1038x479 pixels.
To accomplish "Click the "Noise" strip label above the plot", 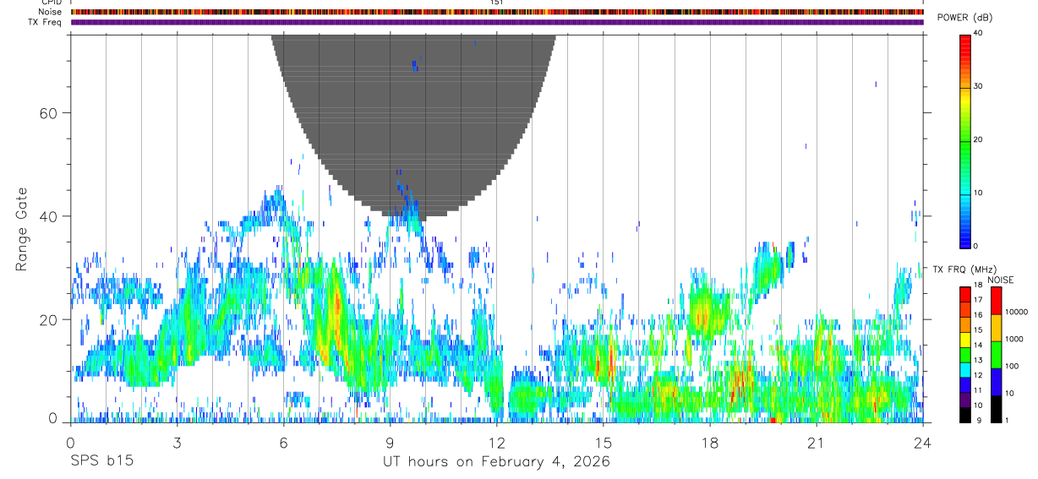I will click(52, 12).
